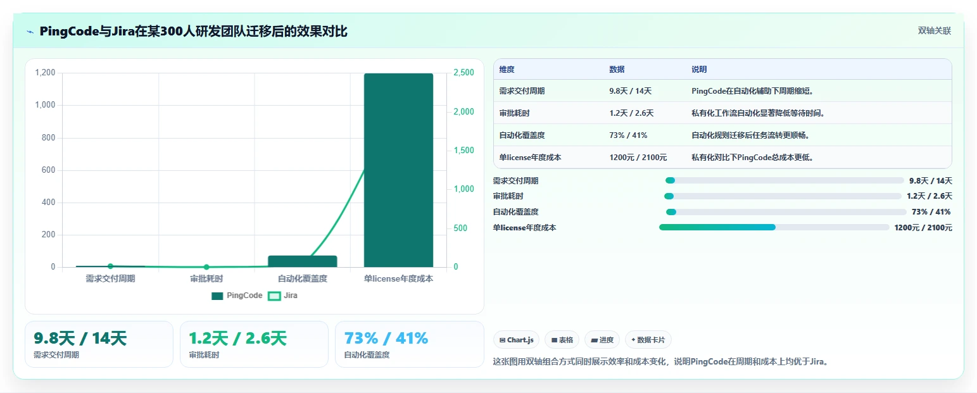This screenshot has height=393, width=977.
Task: Click the 1,500 right-axis tick label
Action: pyautogui.click(x=464, y=151)
